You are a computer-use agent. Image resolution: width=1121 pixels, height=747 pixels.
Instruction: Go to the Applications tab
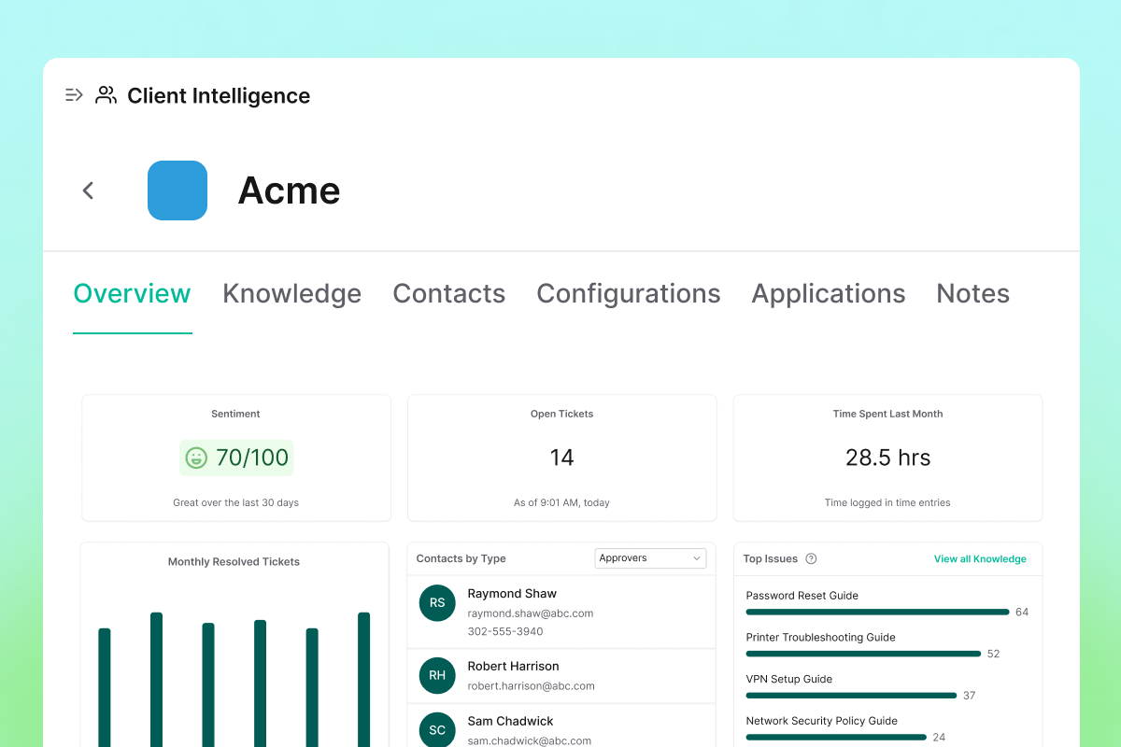pyautogui.click(x=828, y=293)
